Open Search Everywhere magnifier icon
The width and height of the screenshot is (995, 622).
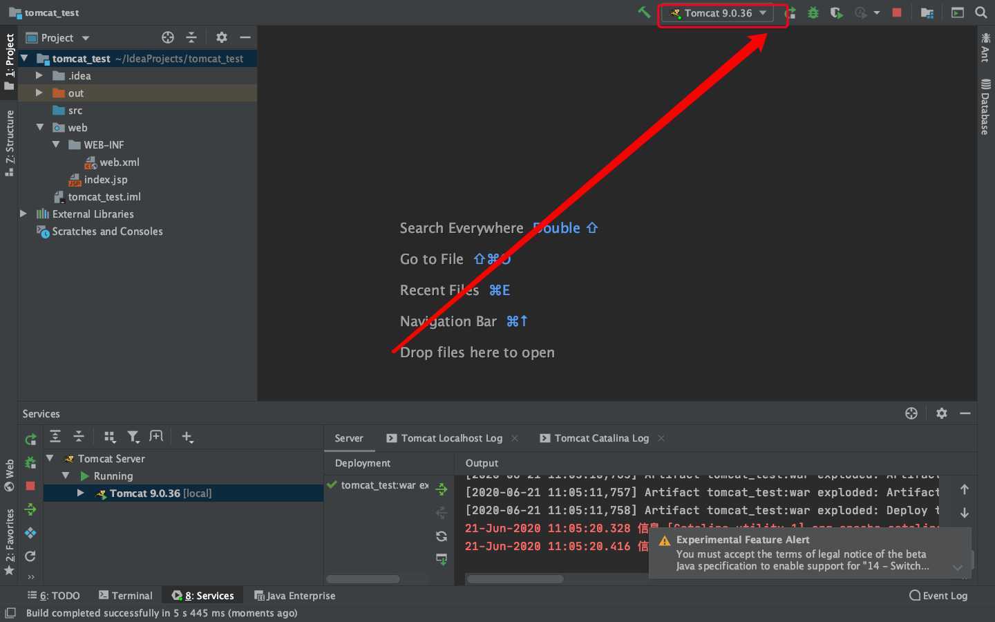980,12
